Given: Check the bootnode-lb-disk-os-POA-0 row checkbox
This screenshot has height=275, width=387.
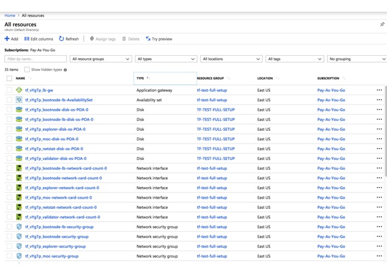Looking at the screenshot, I should pos(9,119).
